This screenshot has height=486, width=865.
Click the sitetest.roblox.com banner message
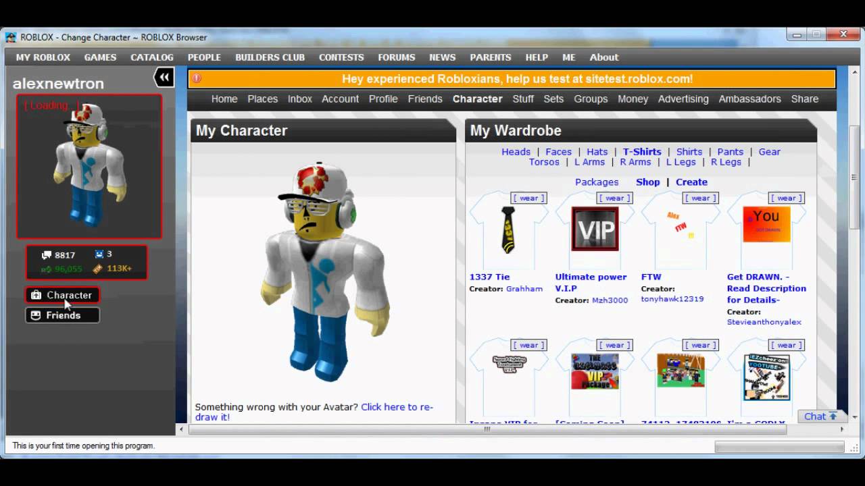point(517,79)
